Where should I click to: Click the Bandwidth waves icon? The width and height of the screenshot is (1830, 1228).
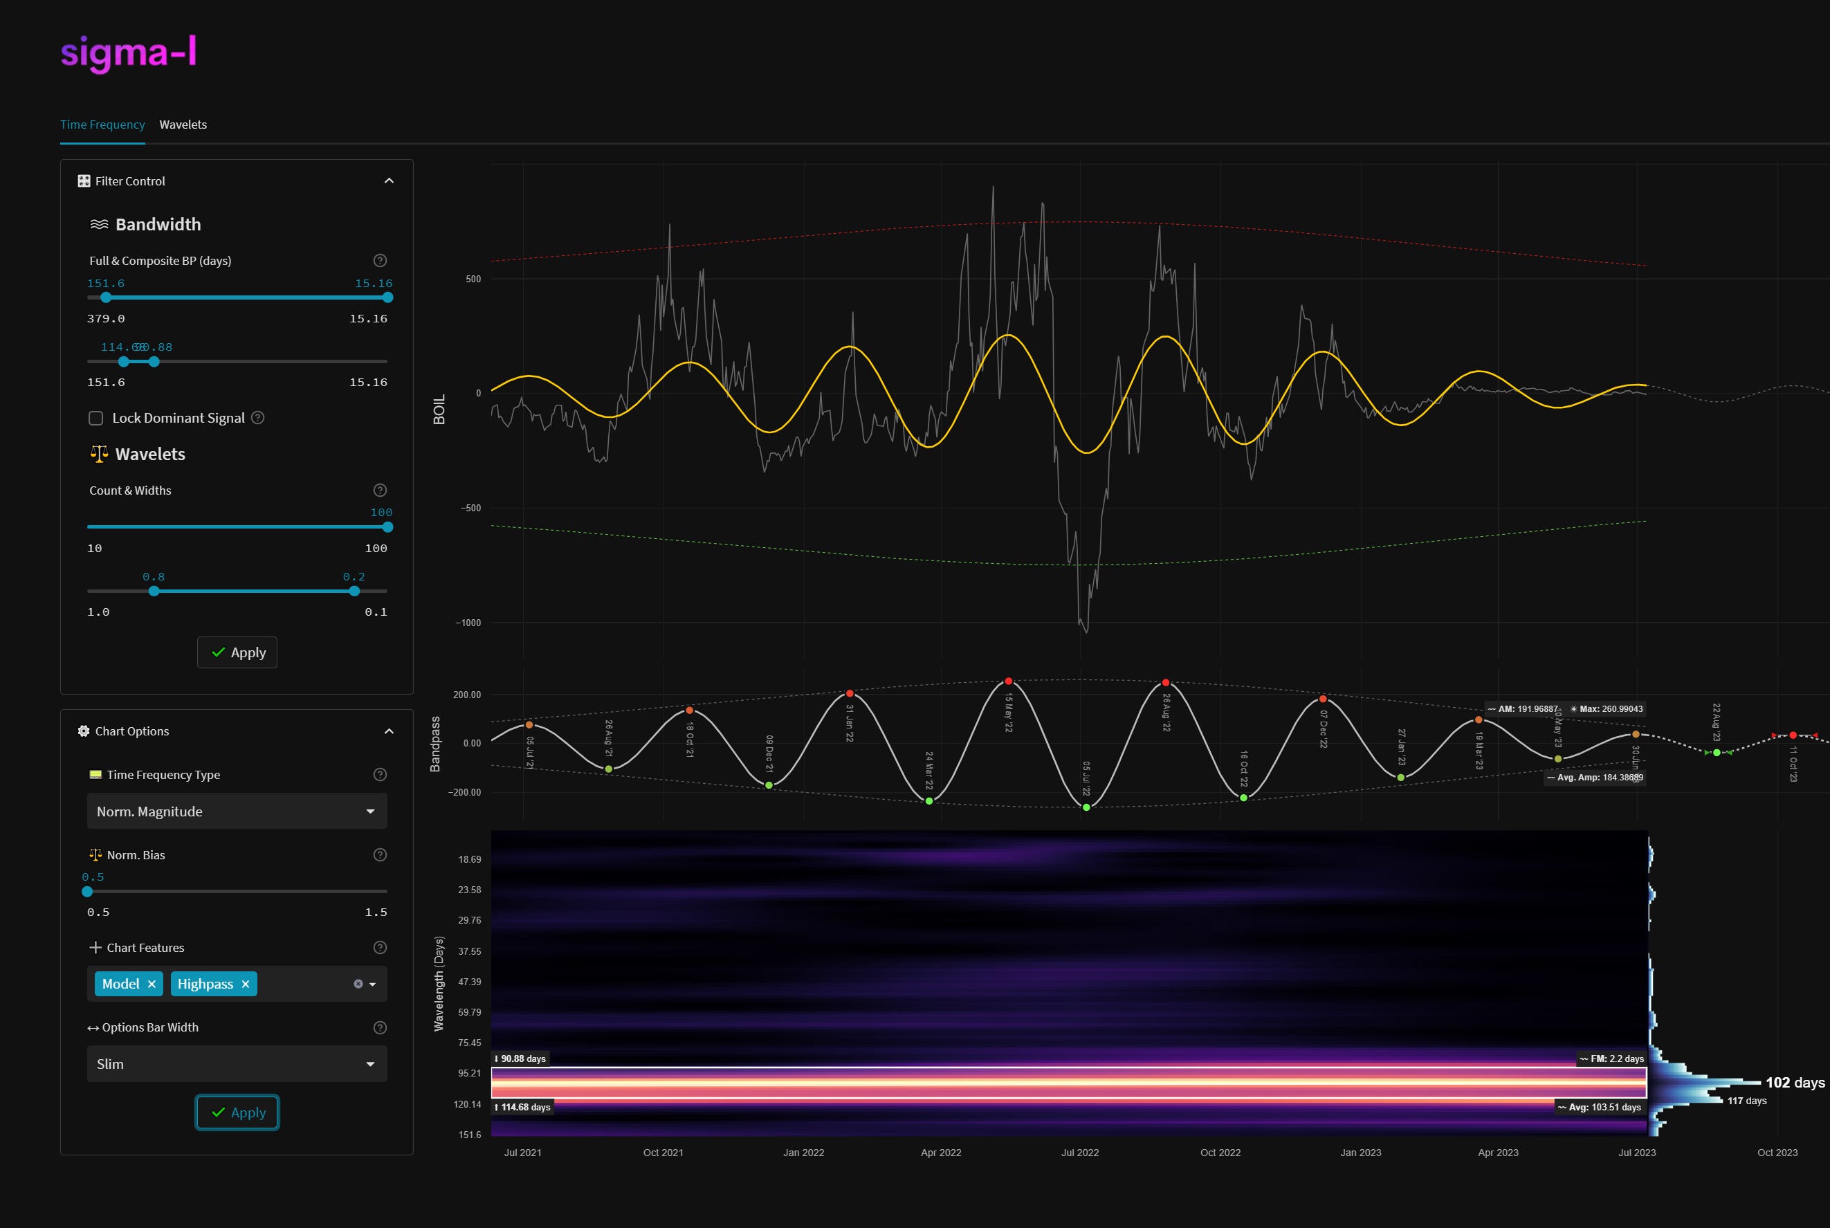[99, 224]
